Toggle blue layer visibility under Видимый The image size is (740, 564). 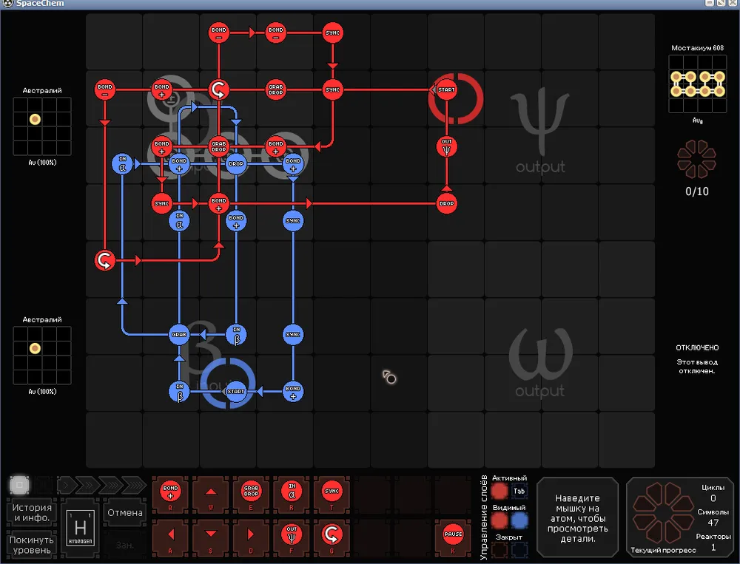(x=519, y=520)
